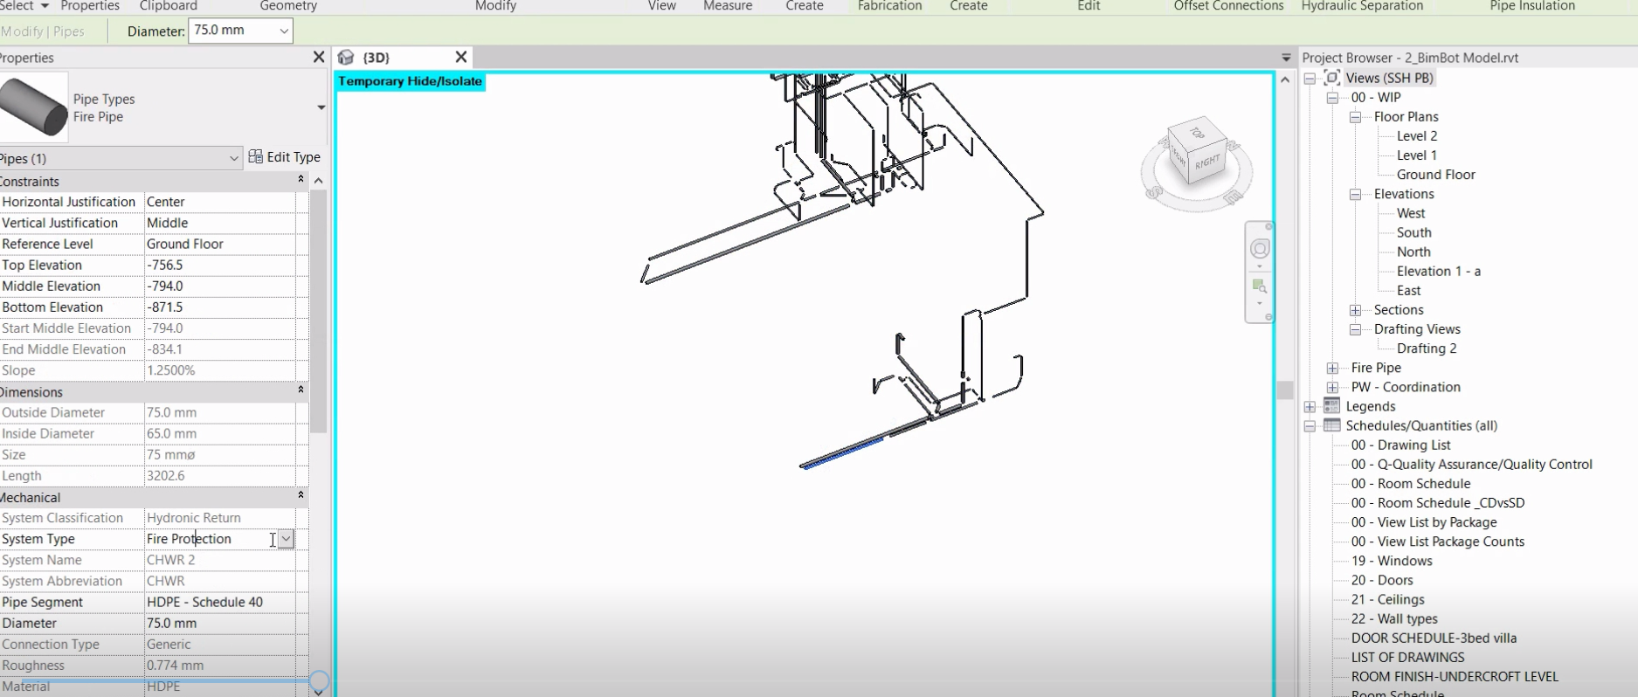This screenshot has height=697, width=1638.
Task: Collapse the Floor Plans node
Action: tap(1355, 117)
